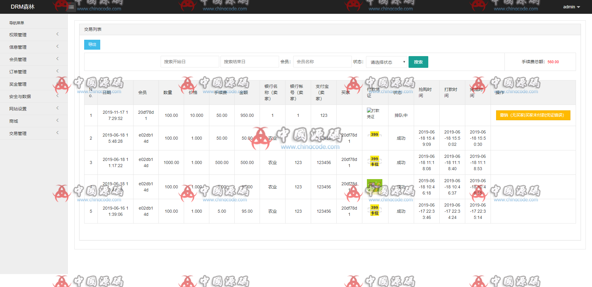Screen dimensions: 592x287
Task: Open the 商城 sidebar menu item
Action: click(34, 121)
